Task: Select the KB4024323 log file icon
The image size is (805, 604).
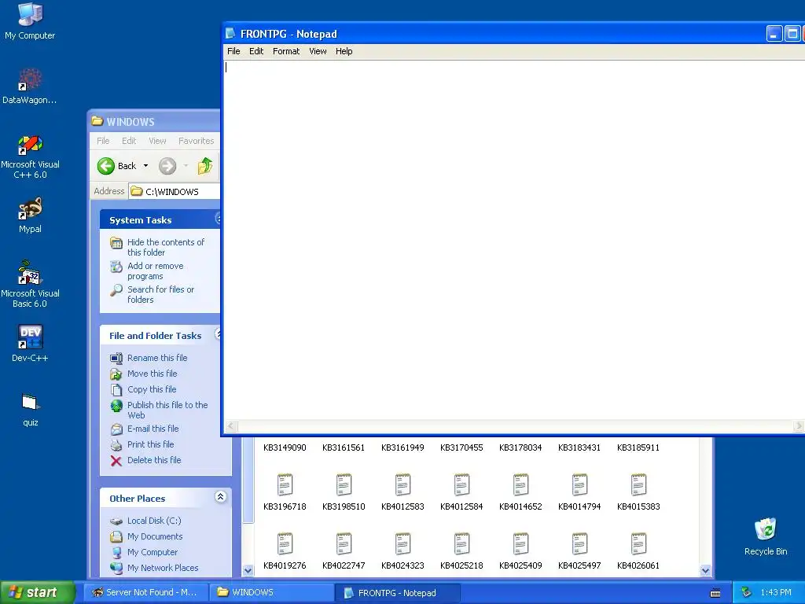Action: click(x=402, y=544)
